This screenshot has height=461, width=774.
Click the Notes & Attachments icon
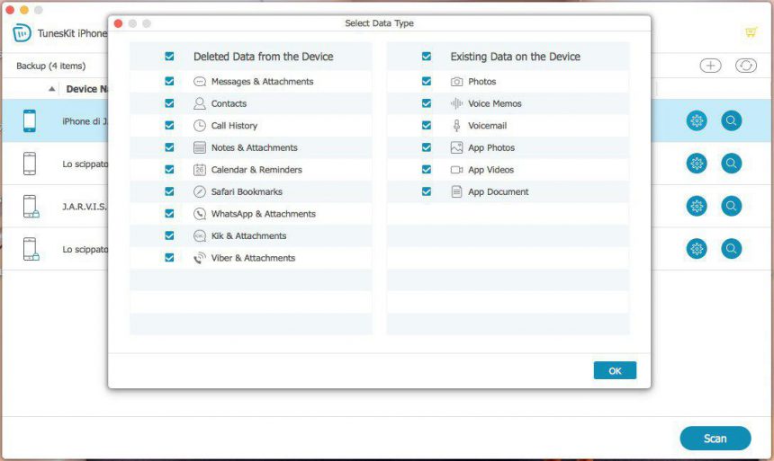[200, 147]
